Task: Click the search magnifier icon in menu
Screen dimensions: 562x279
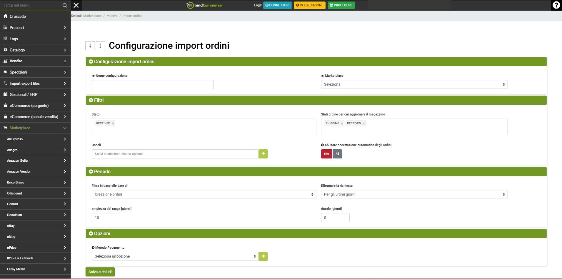Action: pyautogui.click(x=65, y=5)
